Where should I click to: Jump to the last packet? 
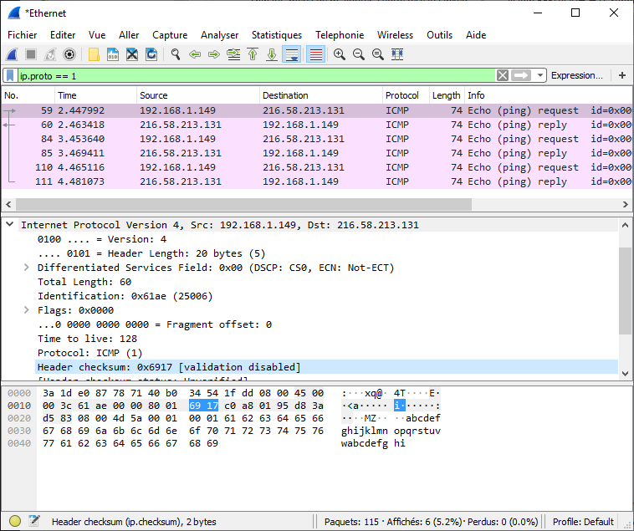pos(272,54)
